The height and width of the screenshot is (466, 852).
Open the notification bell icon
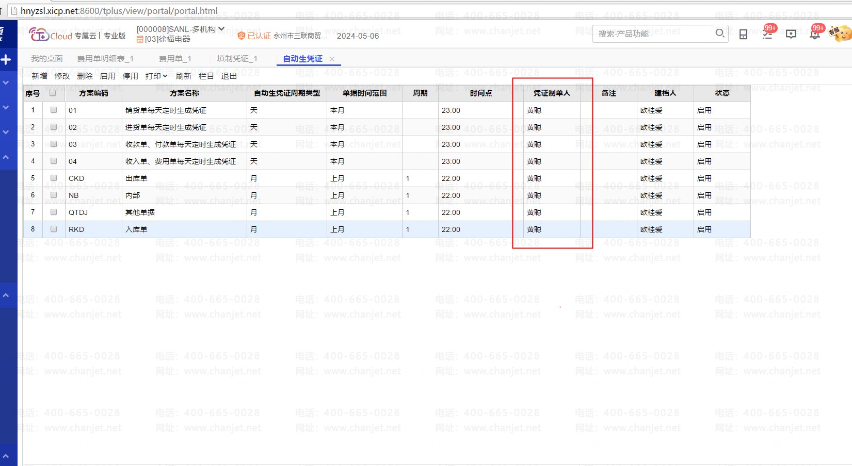coord(814,35)
